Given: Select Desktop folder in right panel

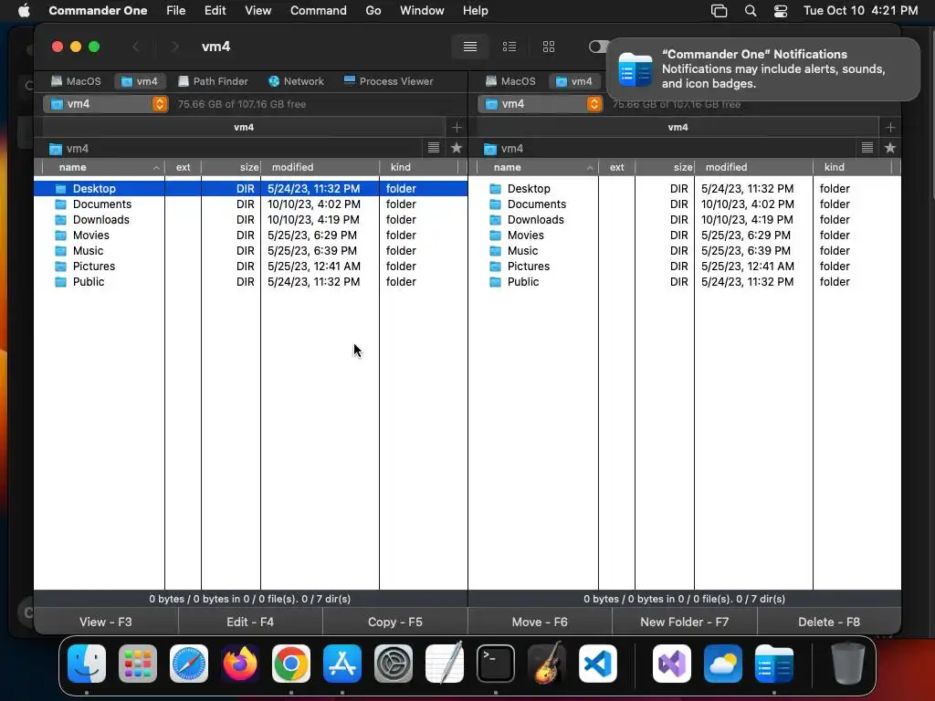Looking at the screenshot, I should (685, 188).
